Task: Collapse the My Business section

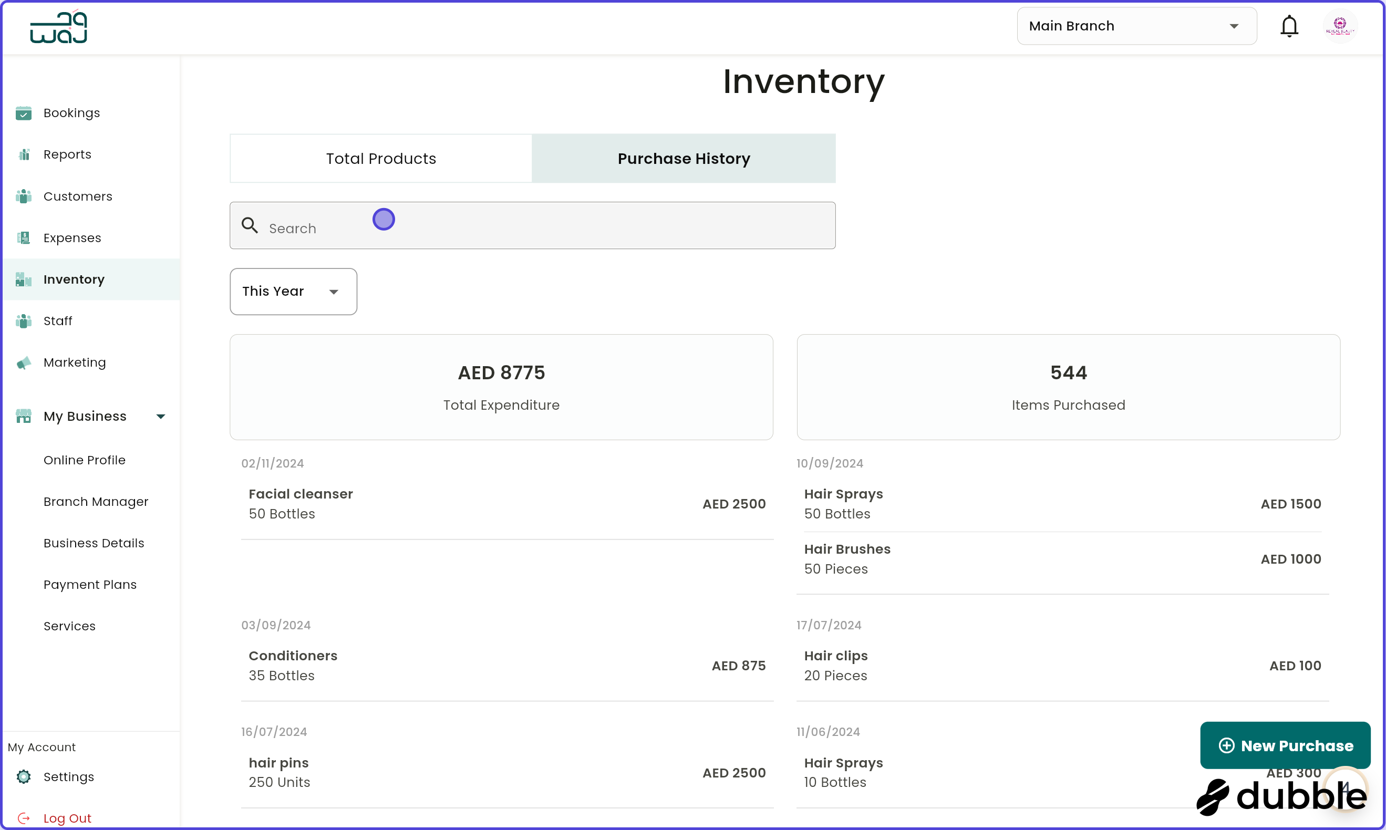Action: click(x=161, y=416)
